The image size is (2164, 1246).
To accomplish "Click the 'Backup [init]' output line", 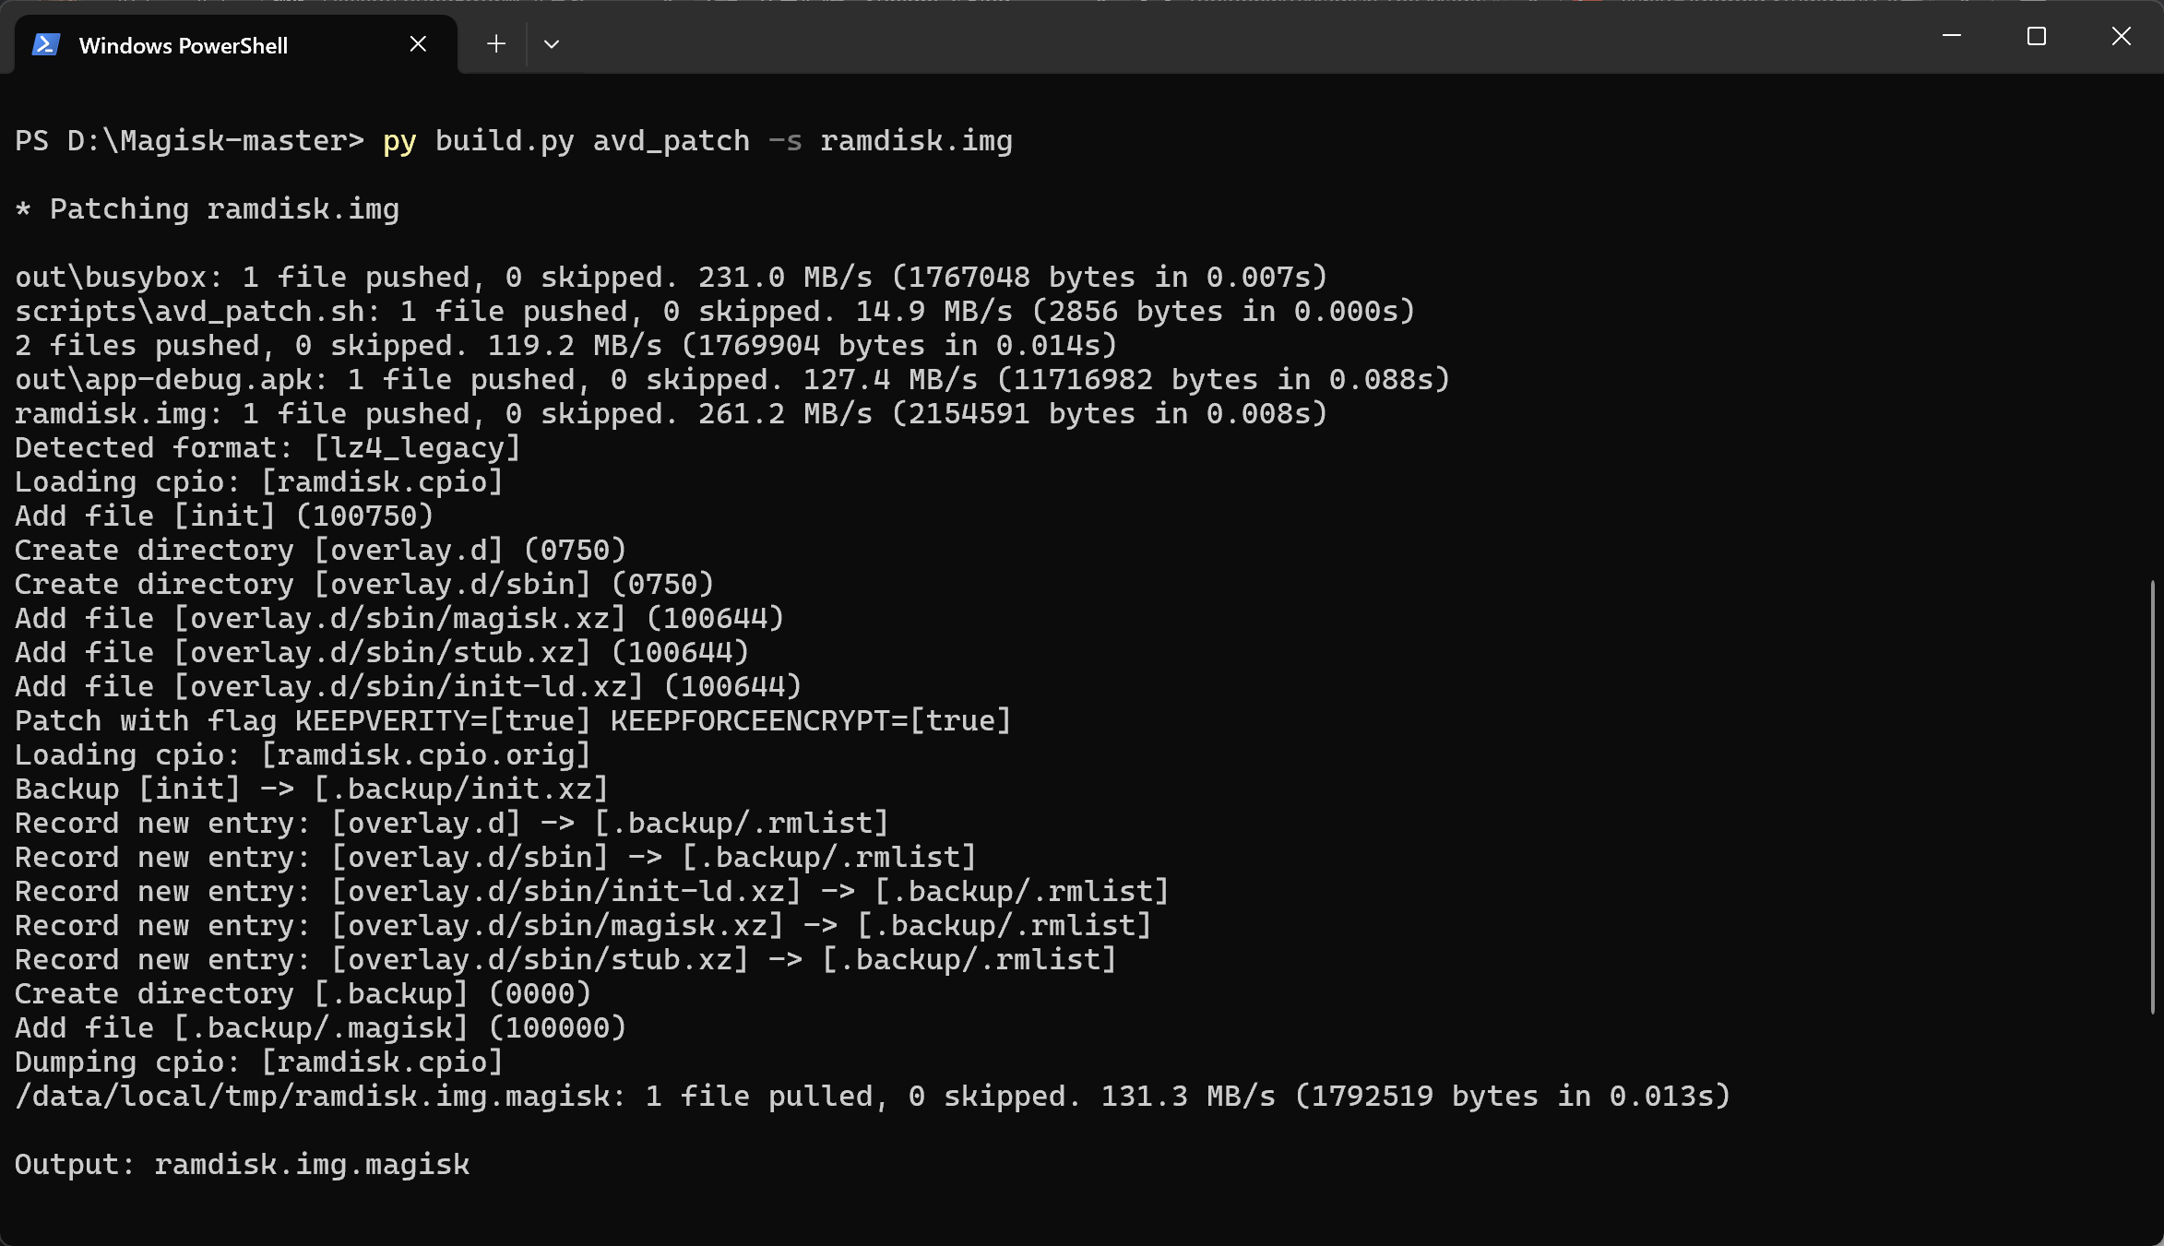I will coord(312,789).
